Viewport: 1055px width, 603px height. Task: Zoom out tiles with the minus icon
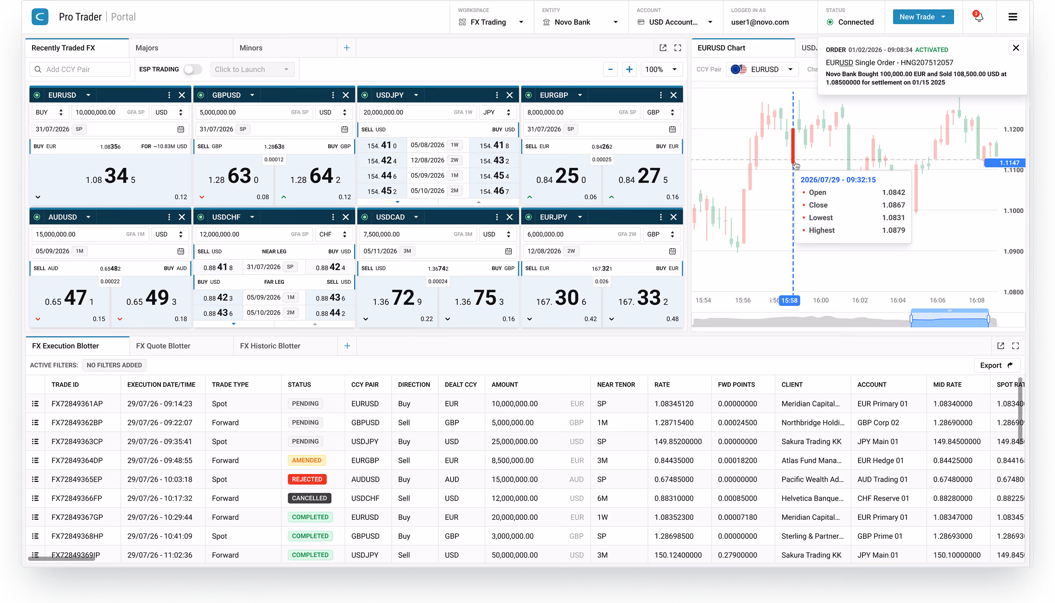tap(610, 69)
